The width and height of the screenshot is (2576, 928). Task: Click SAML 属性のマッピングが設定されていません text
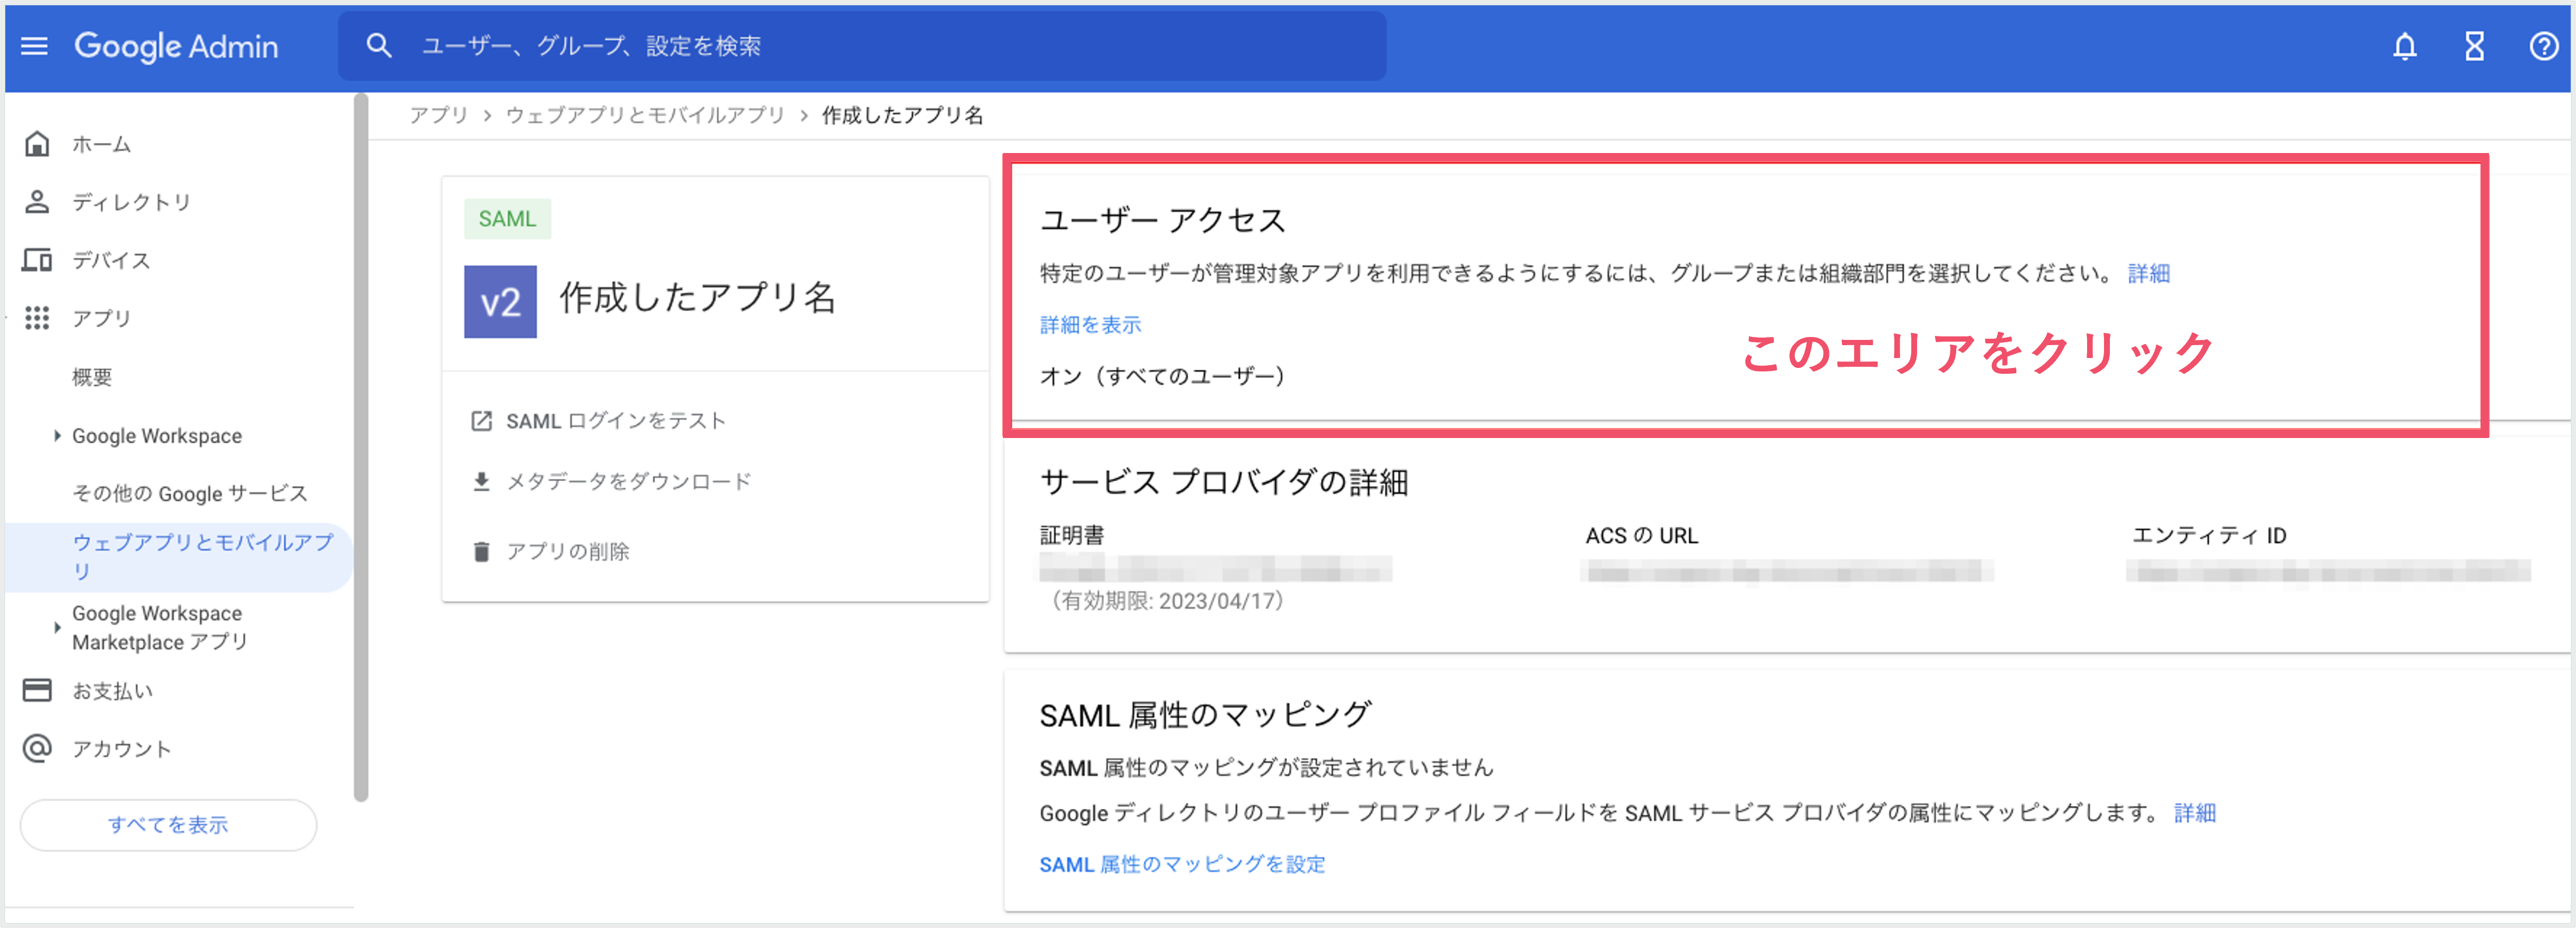[1266, 767]
